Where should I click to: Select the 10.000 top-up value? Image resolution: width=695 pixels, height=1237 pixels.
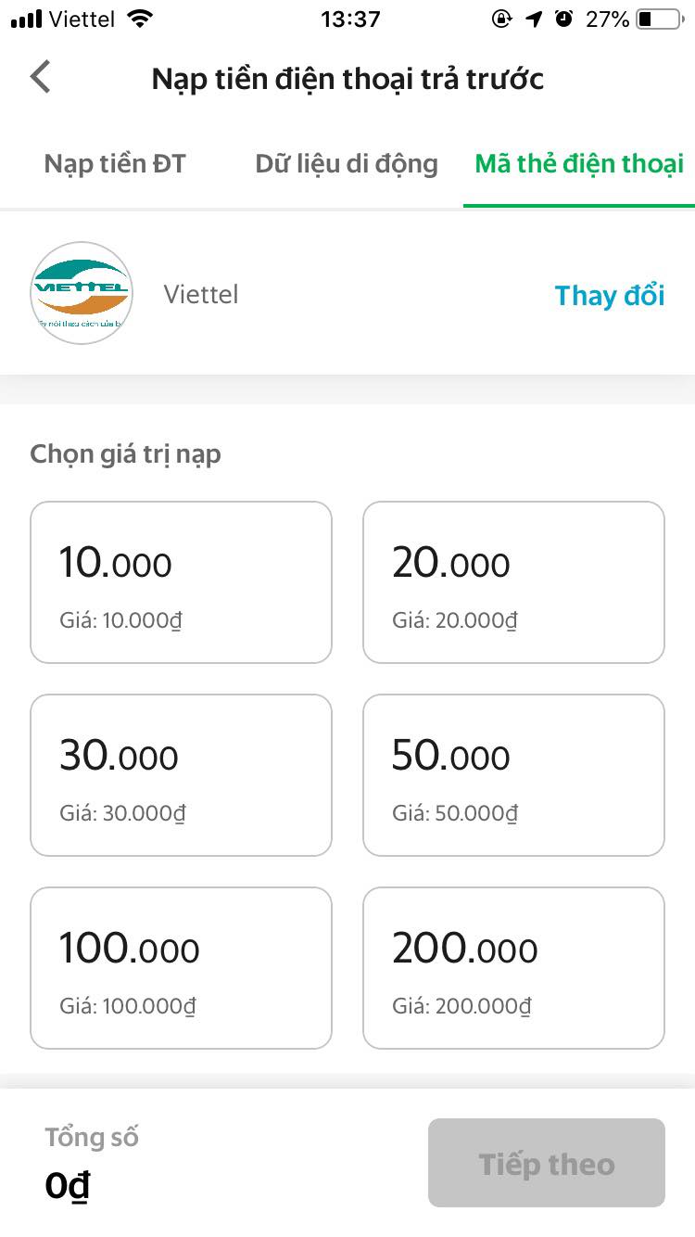pyautogui.click(x=181, y=582)
